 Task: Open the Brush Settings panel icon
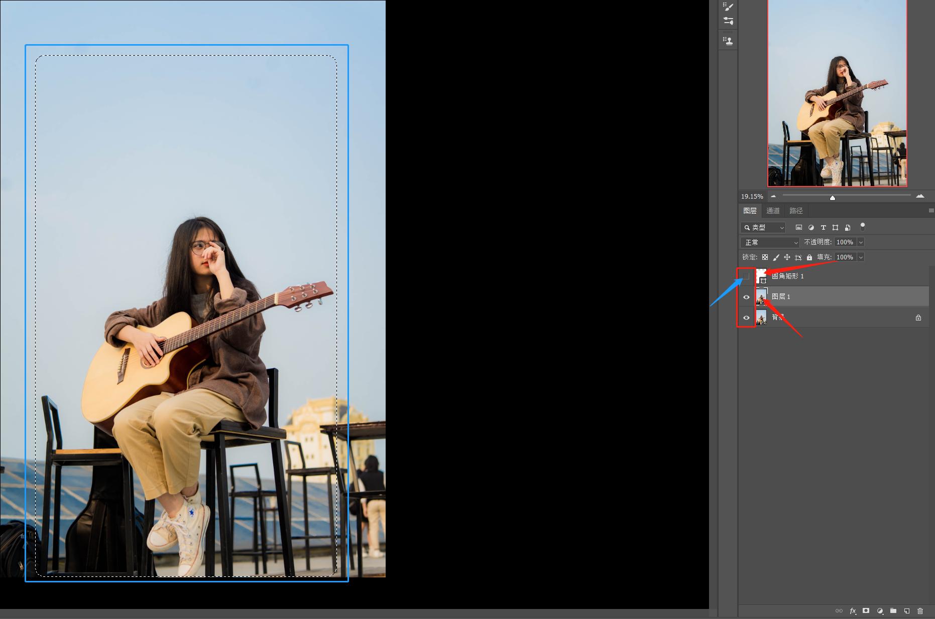[x=728, y=7]
